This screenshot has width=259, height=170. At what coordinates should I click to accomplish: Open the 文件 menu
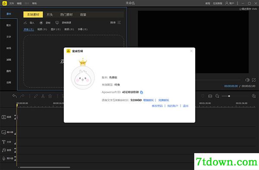(x=11, y=3)
